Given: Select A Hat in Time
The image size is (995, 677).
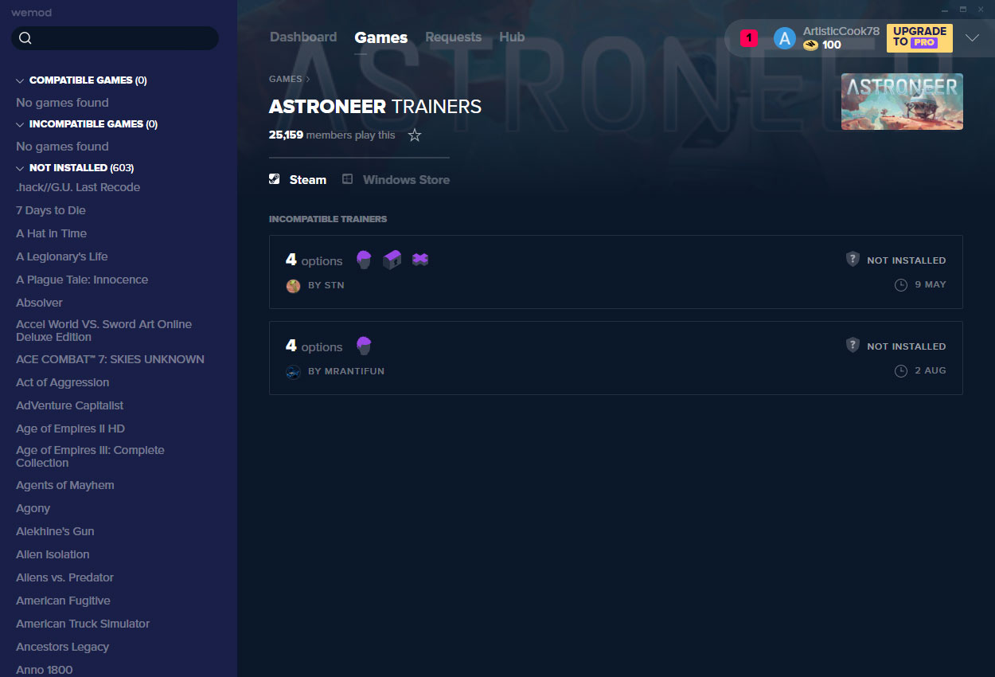Looking at the screenshot, I should [52, 233].
